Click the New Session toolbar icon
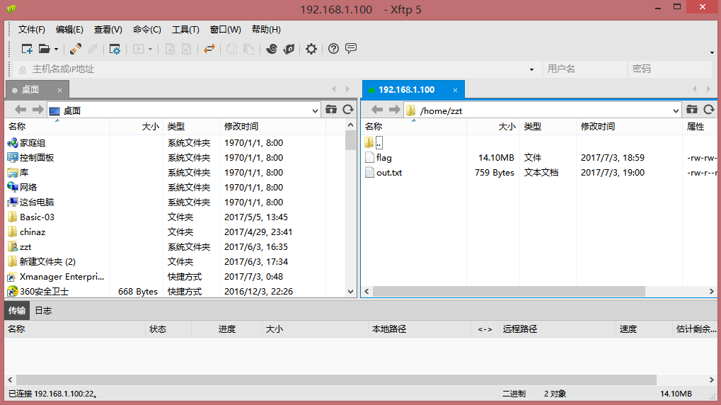Viewport: 721px width, 405px height. [x=27, y=49]
